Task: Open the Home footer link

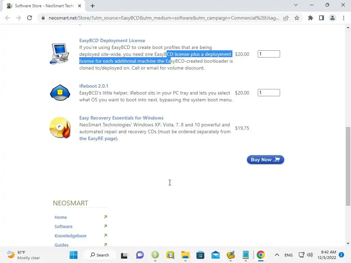Action: pos(61,217)
